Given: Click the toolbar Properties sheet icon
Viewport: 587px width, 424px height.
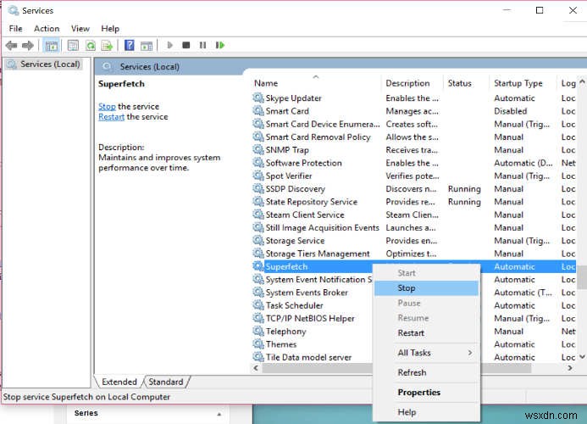Looking at the screenshot, I should 73,46.
